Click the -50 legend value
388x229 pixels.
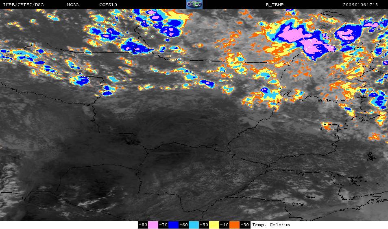(x=204, y=225)
